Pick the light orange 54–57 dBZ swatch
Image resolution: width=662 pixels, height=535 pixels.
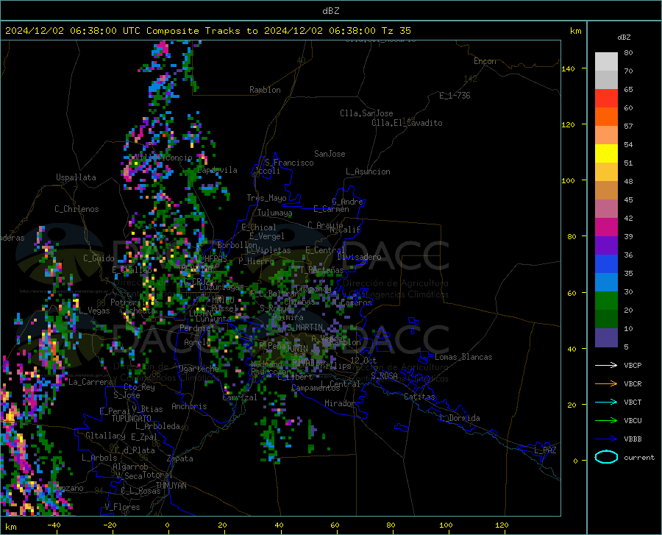[606, 135]
